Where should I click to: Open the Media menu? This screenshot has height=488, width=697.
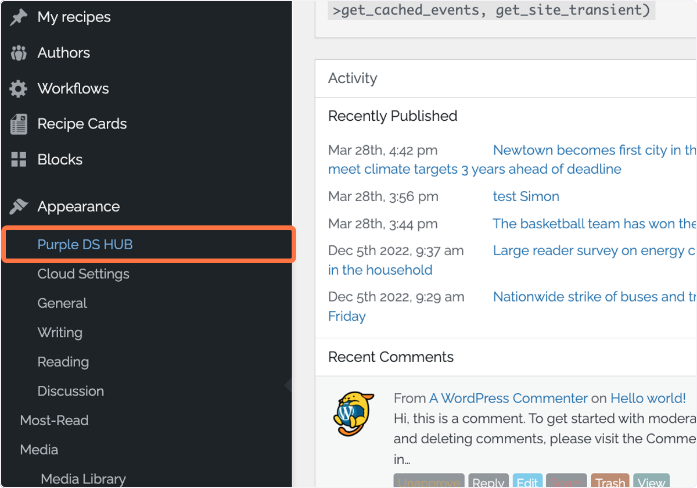tap(39, 450)
